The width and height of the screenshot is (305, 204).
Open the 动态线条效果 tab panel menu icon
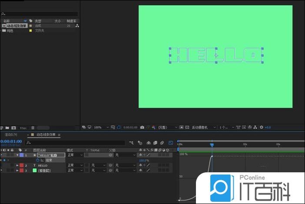pyautogui.click(x=59, y=135)
